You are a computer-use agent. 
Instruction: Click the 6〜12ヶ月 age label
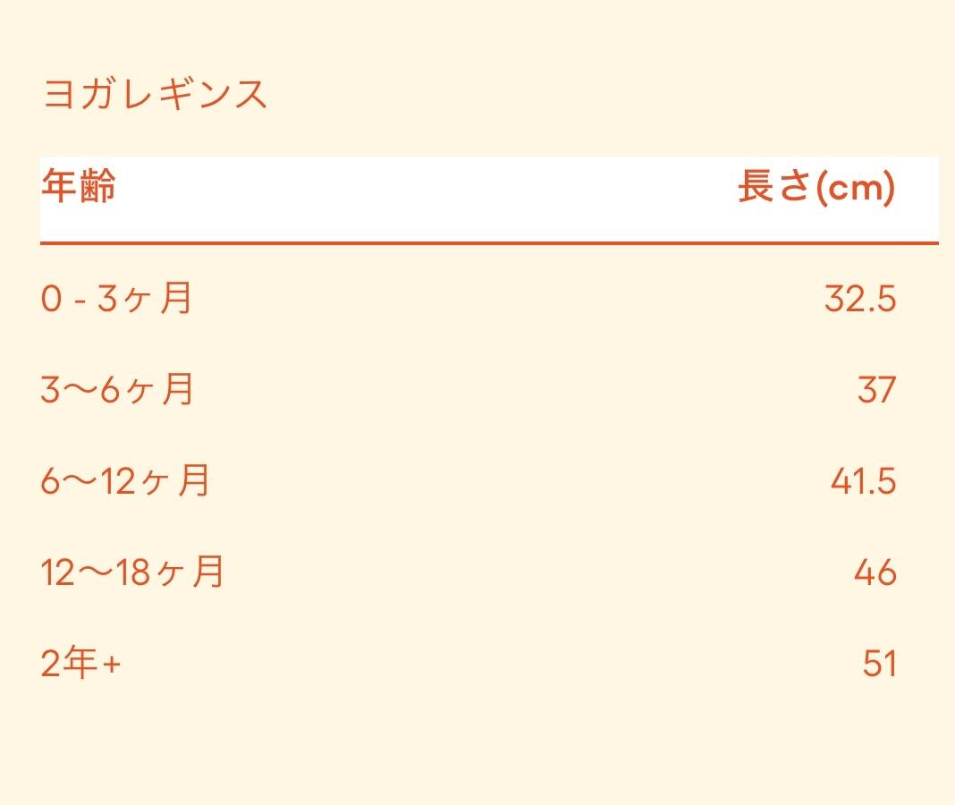point(125,481)
